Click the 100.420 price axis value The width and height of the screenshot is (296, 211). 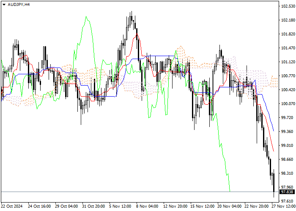click(x=288, y=89)
